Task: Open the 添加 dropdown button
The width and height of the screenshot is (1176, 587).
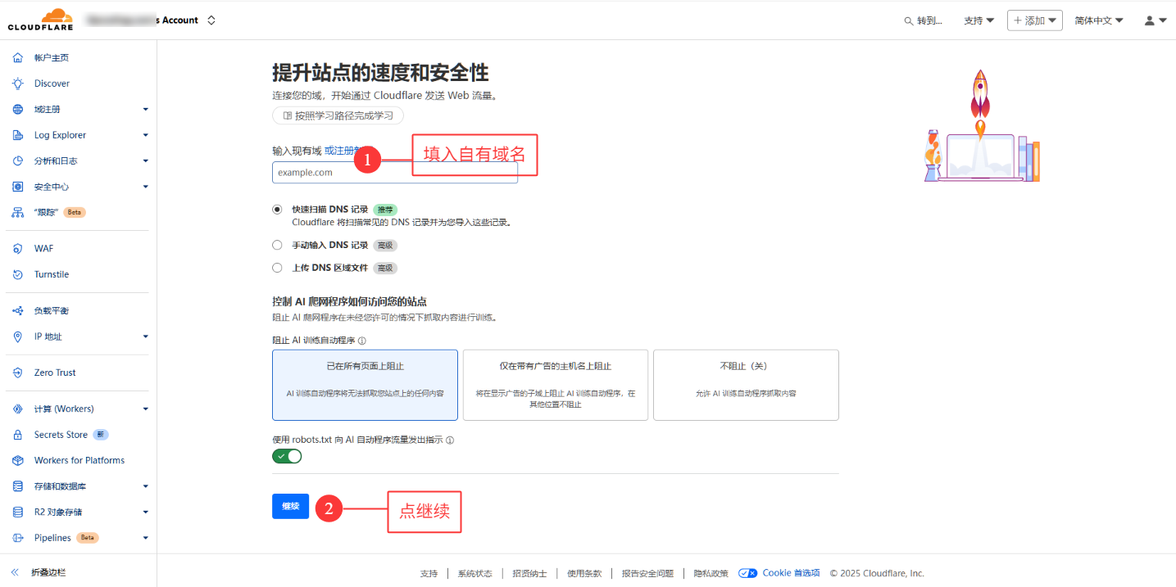Action: pos(1035,20)
